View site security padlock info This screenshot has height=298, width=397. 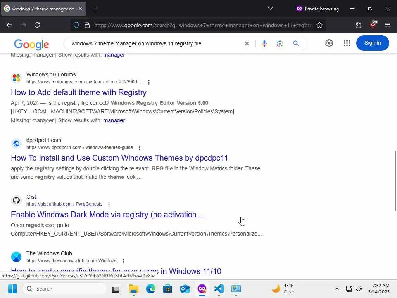pos(87,25)
